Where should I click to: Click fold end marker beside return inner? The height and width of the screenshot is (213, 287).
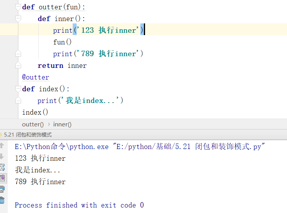18,66
